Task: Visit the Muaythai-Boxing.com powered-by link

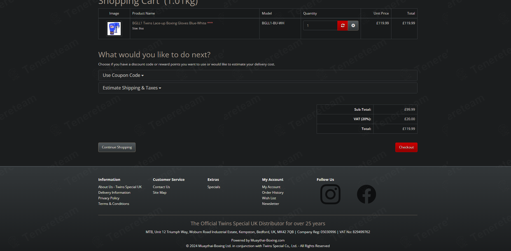Action: [267, 240]
